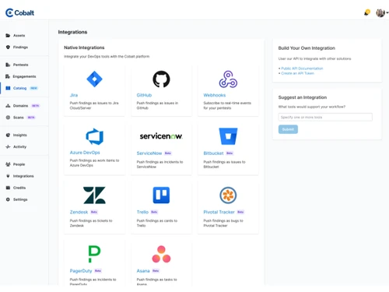The width and height of the screenshot is (389, 292).
Task: Open the Asana integration link
Action: [143, 271]
